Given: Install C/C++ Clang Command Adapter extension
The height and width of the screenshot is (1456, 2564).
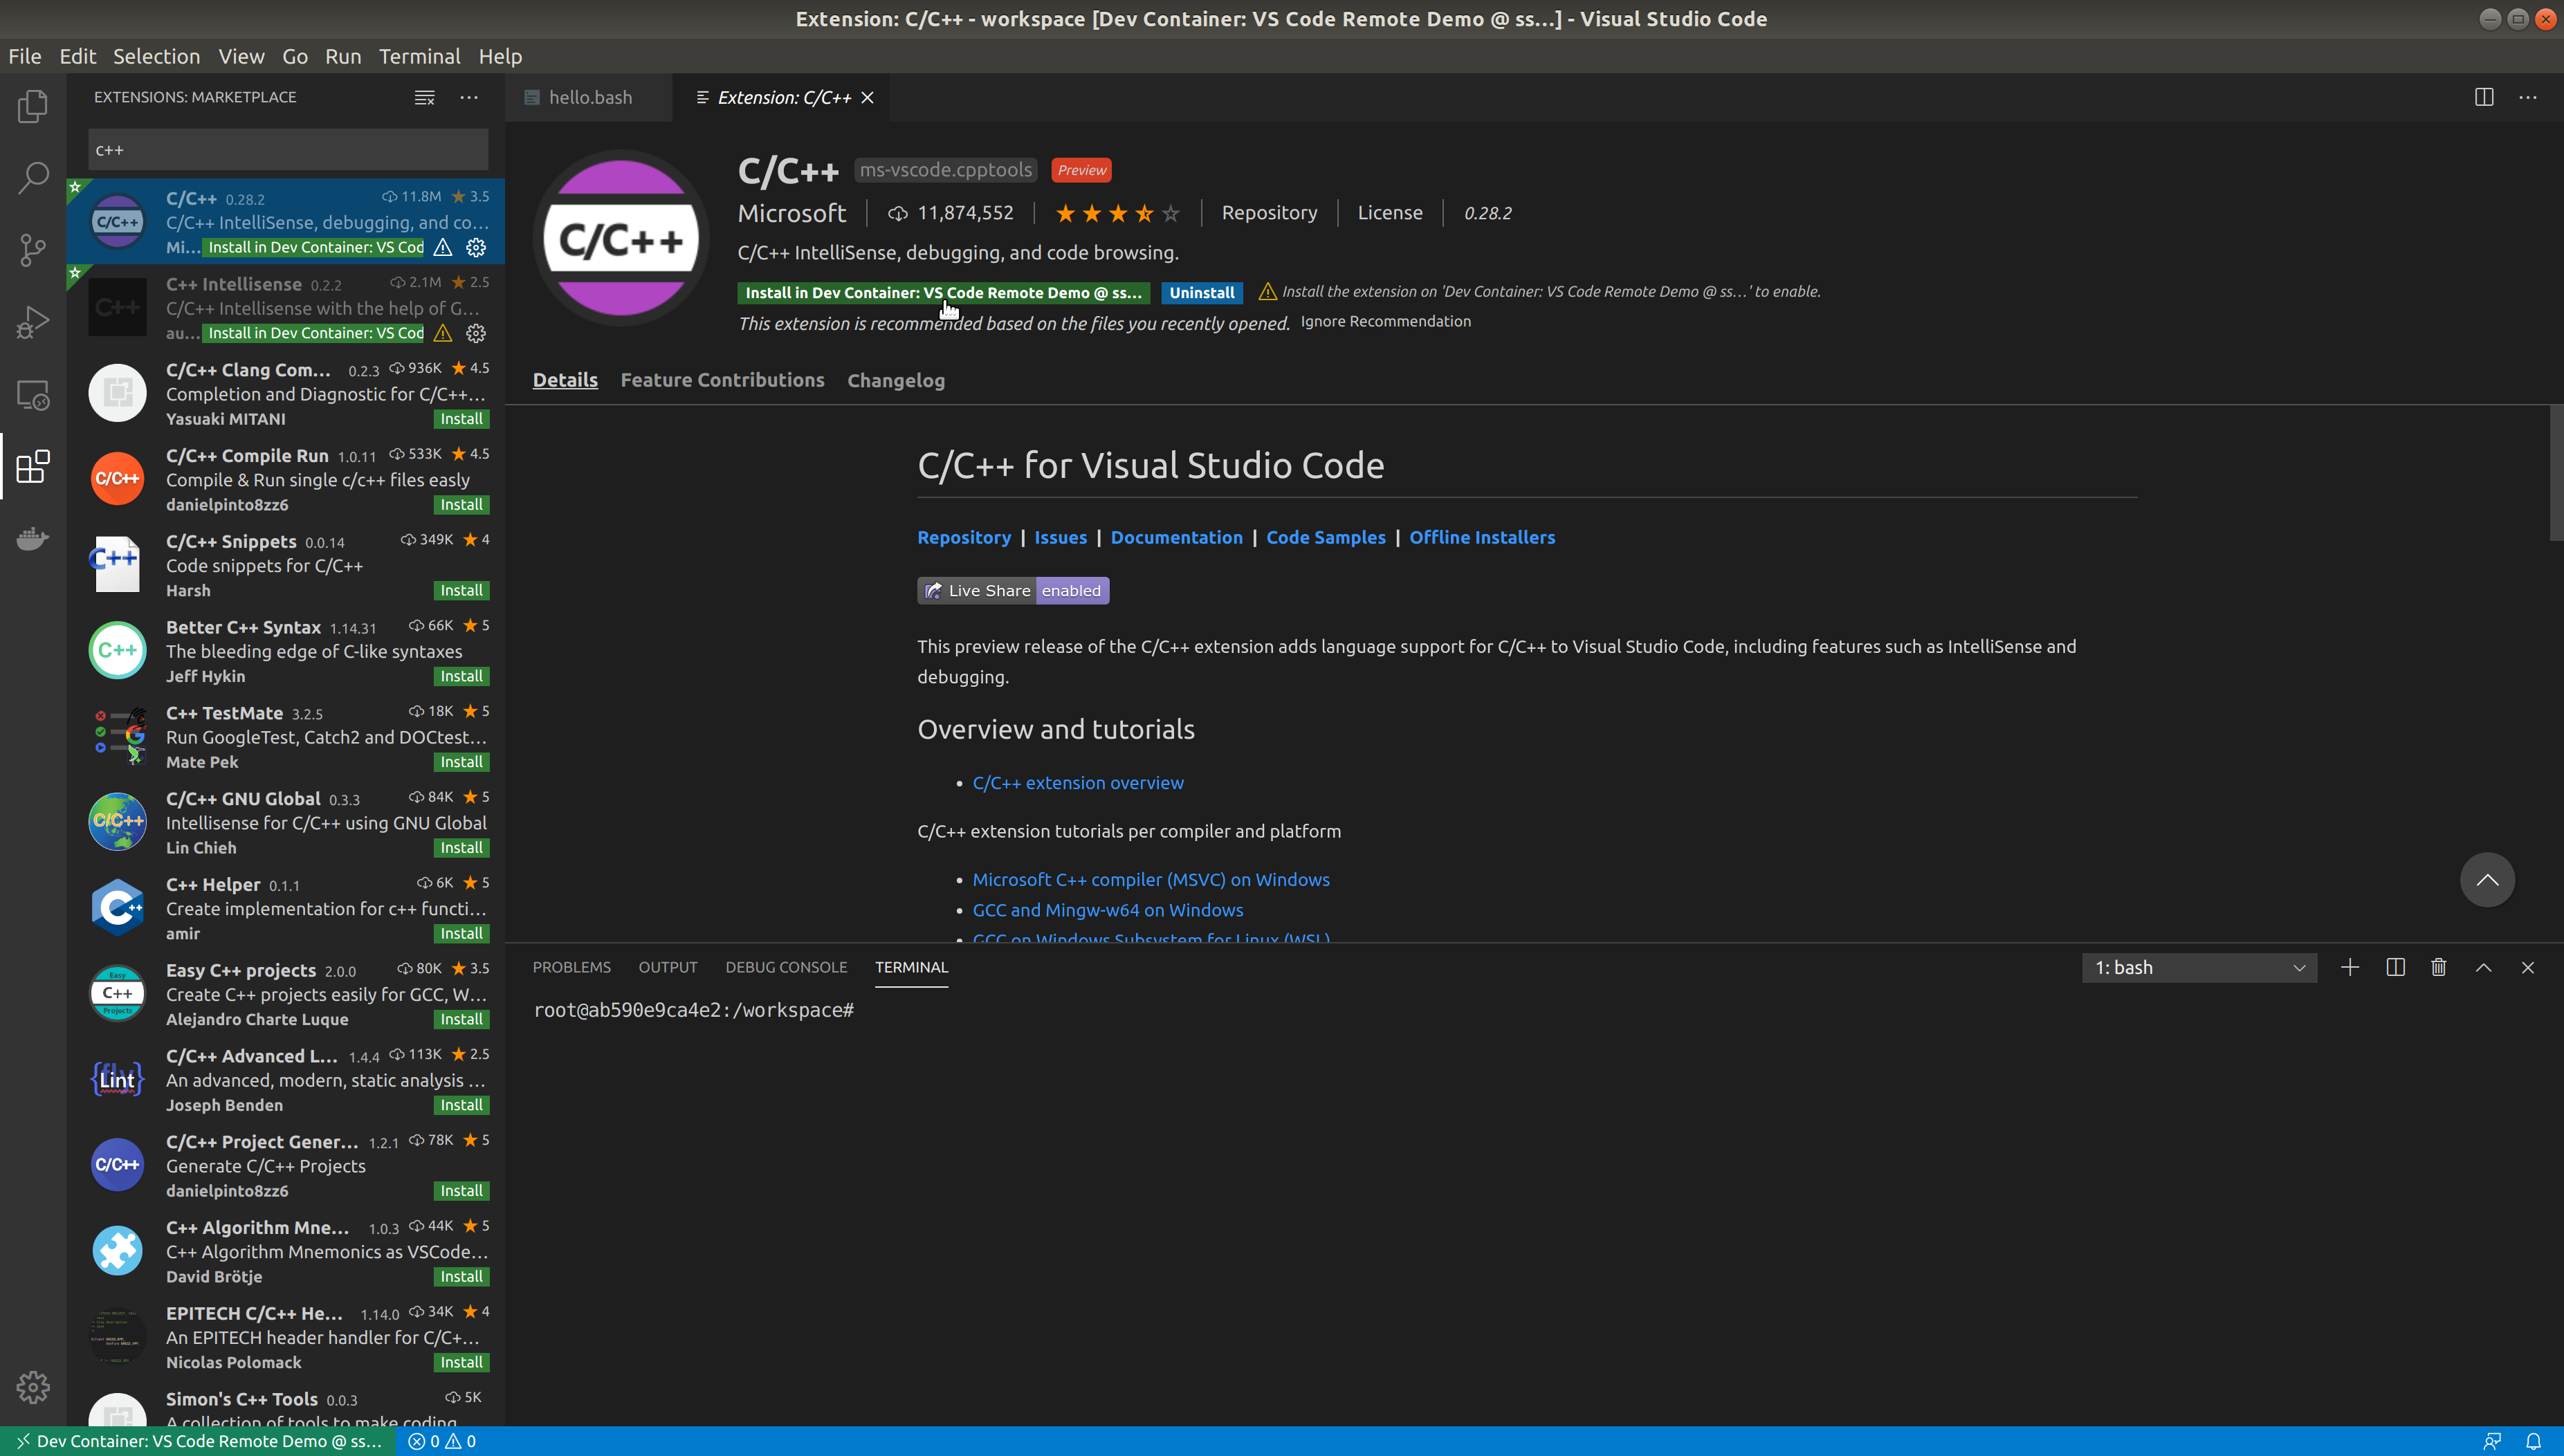Looking at the screenshot, I should 461,419.
